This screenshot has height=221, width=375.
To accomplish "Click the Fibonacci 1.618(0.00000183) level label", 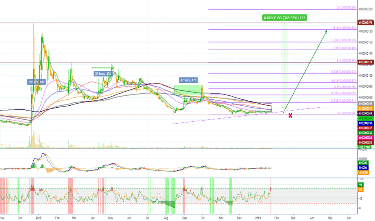I will coord(344,28).
